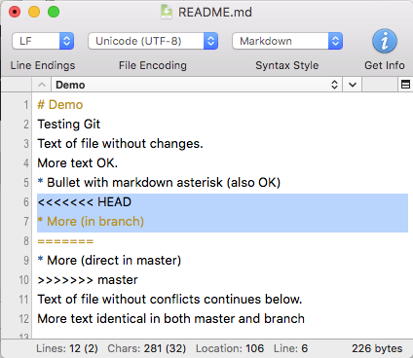
Task: Click the green zoom window button
Action: pos(54,12)
